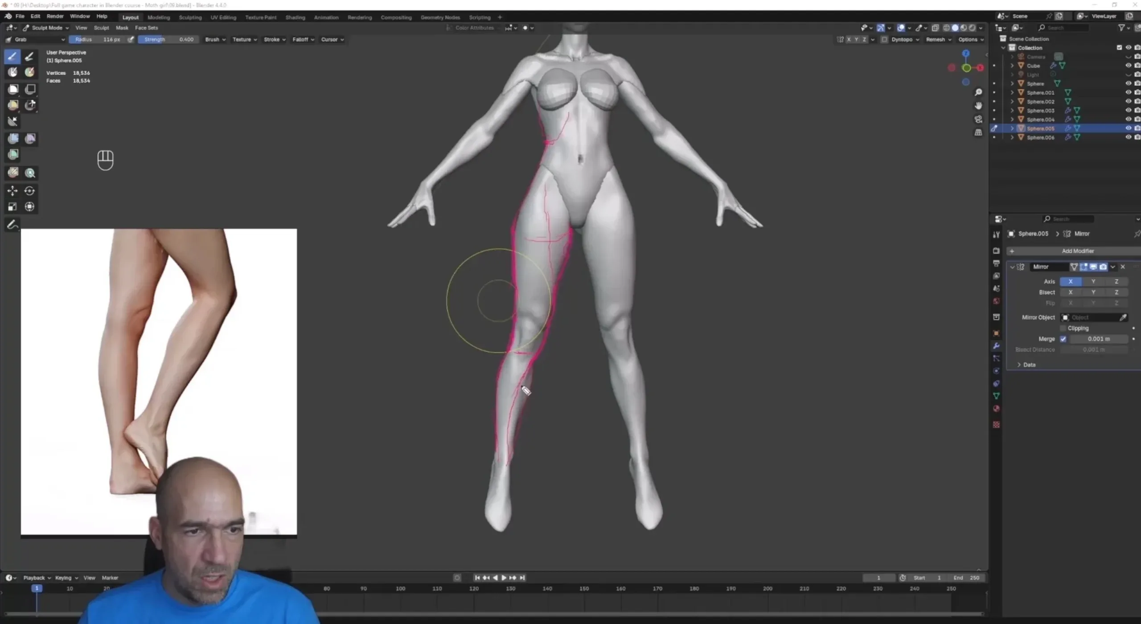Screen dimensions: 1141x624
Task: Adjust the Strength slider
Action: coord(168,39)
